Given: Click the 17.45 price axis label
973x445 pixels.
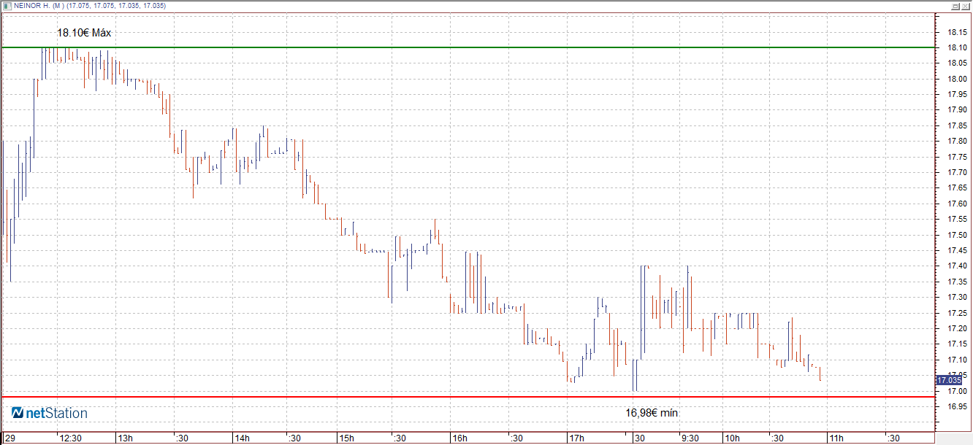Looking at the screenshot, I should click(x=957, y=251).
